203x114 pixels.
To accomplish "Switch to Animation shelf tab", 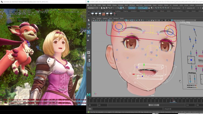I will coord(134,11).
